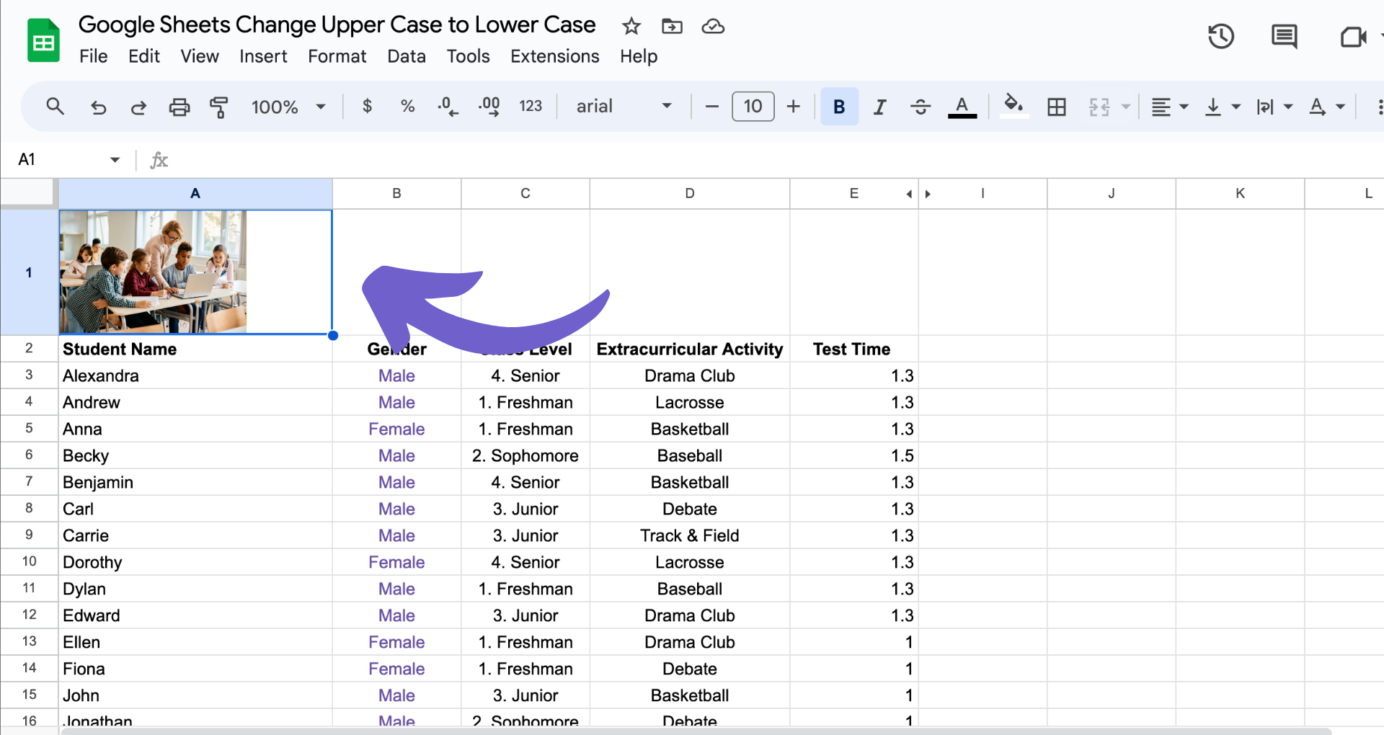Open the font family dropdown

[623, 107]
